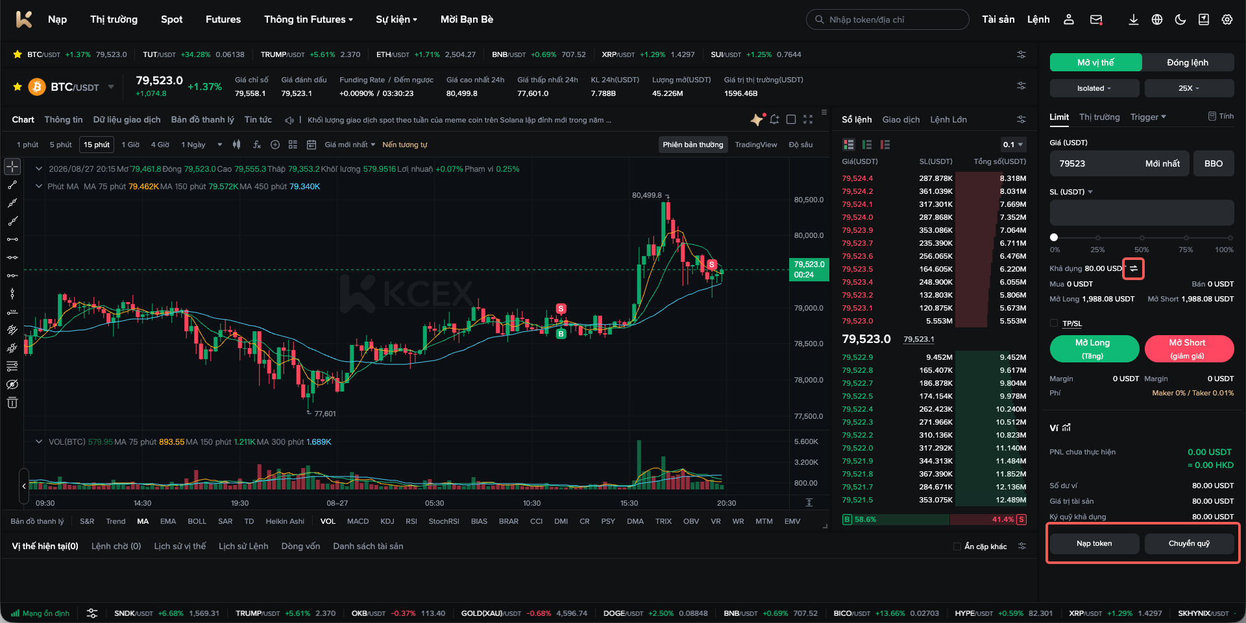
Task: Enable the TP/SL checkbox
Action: 1054,323
